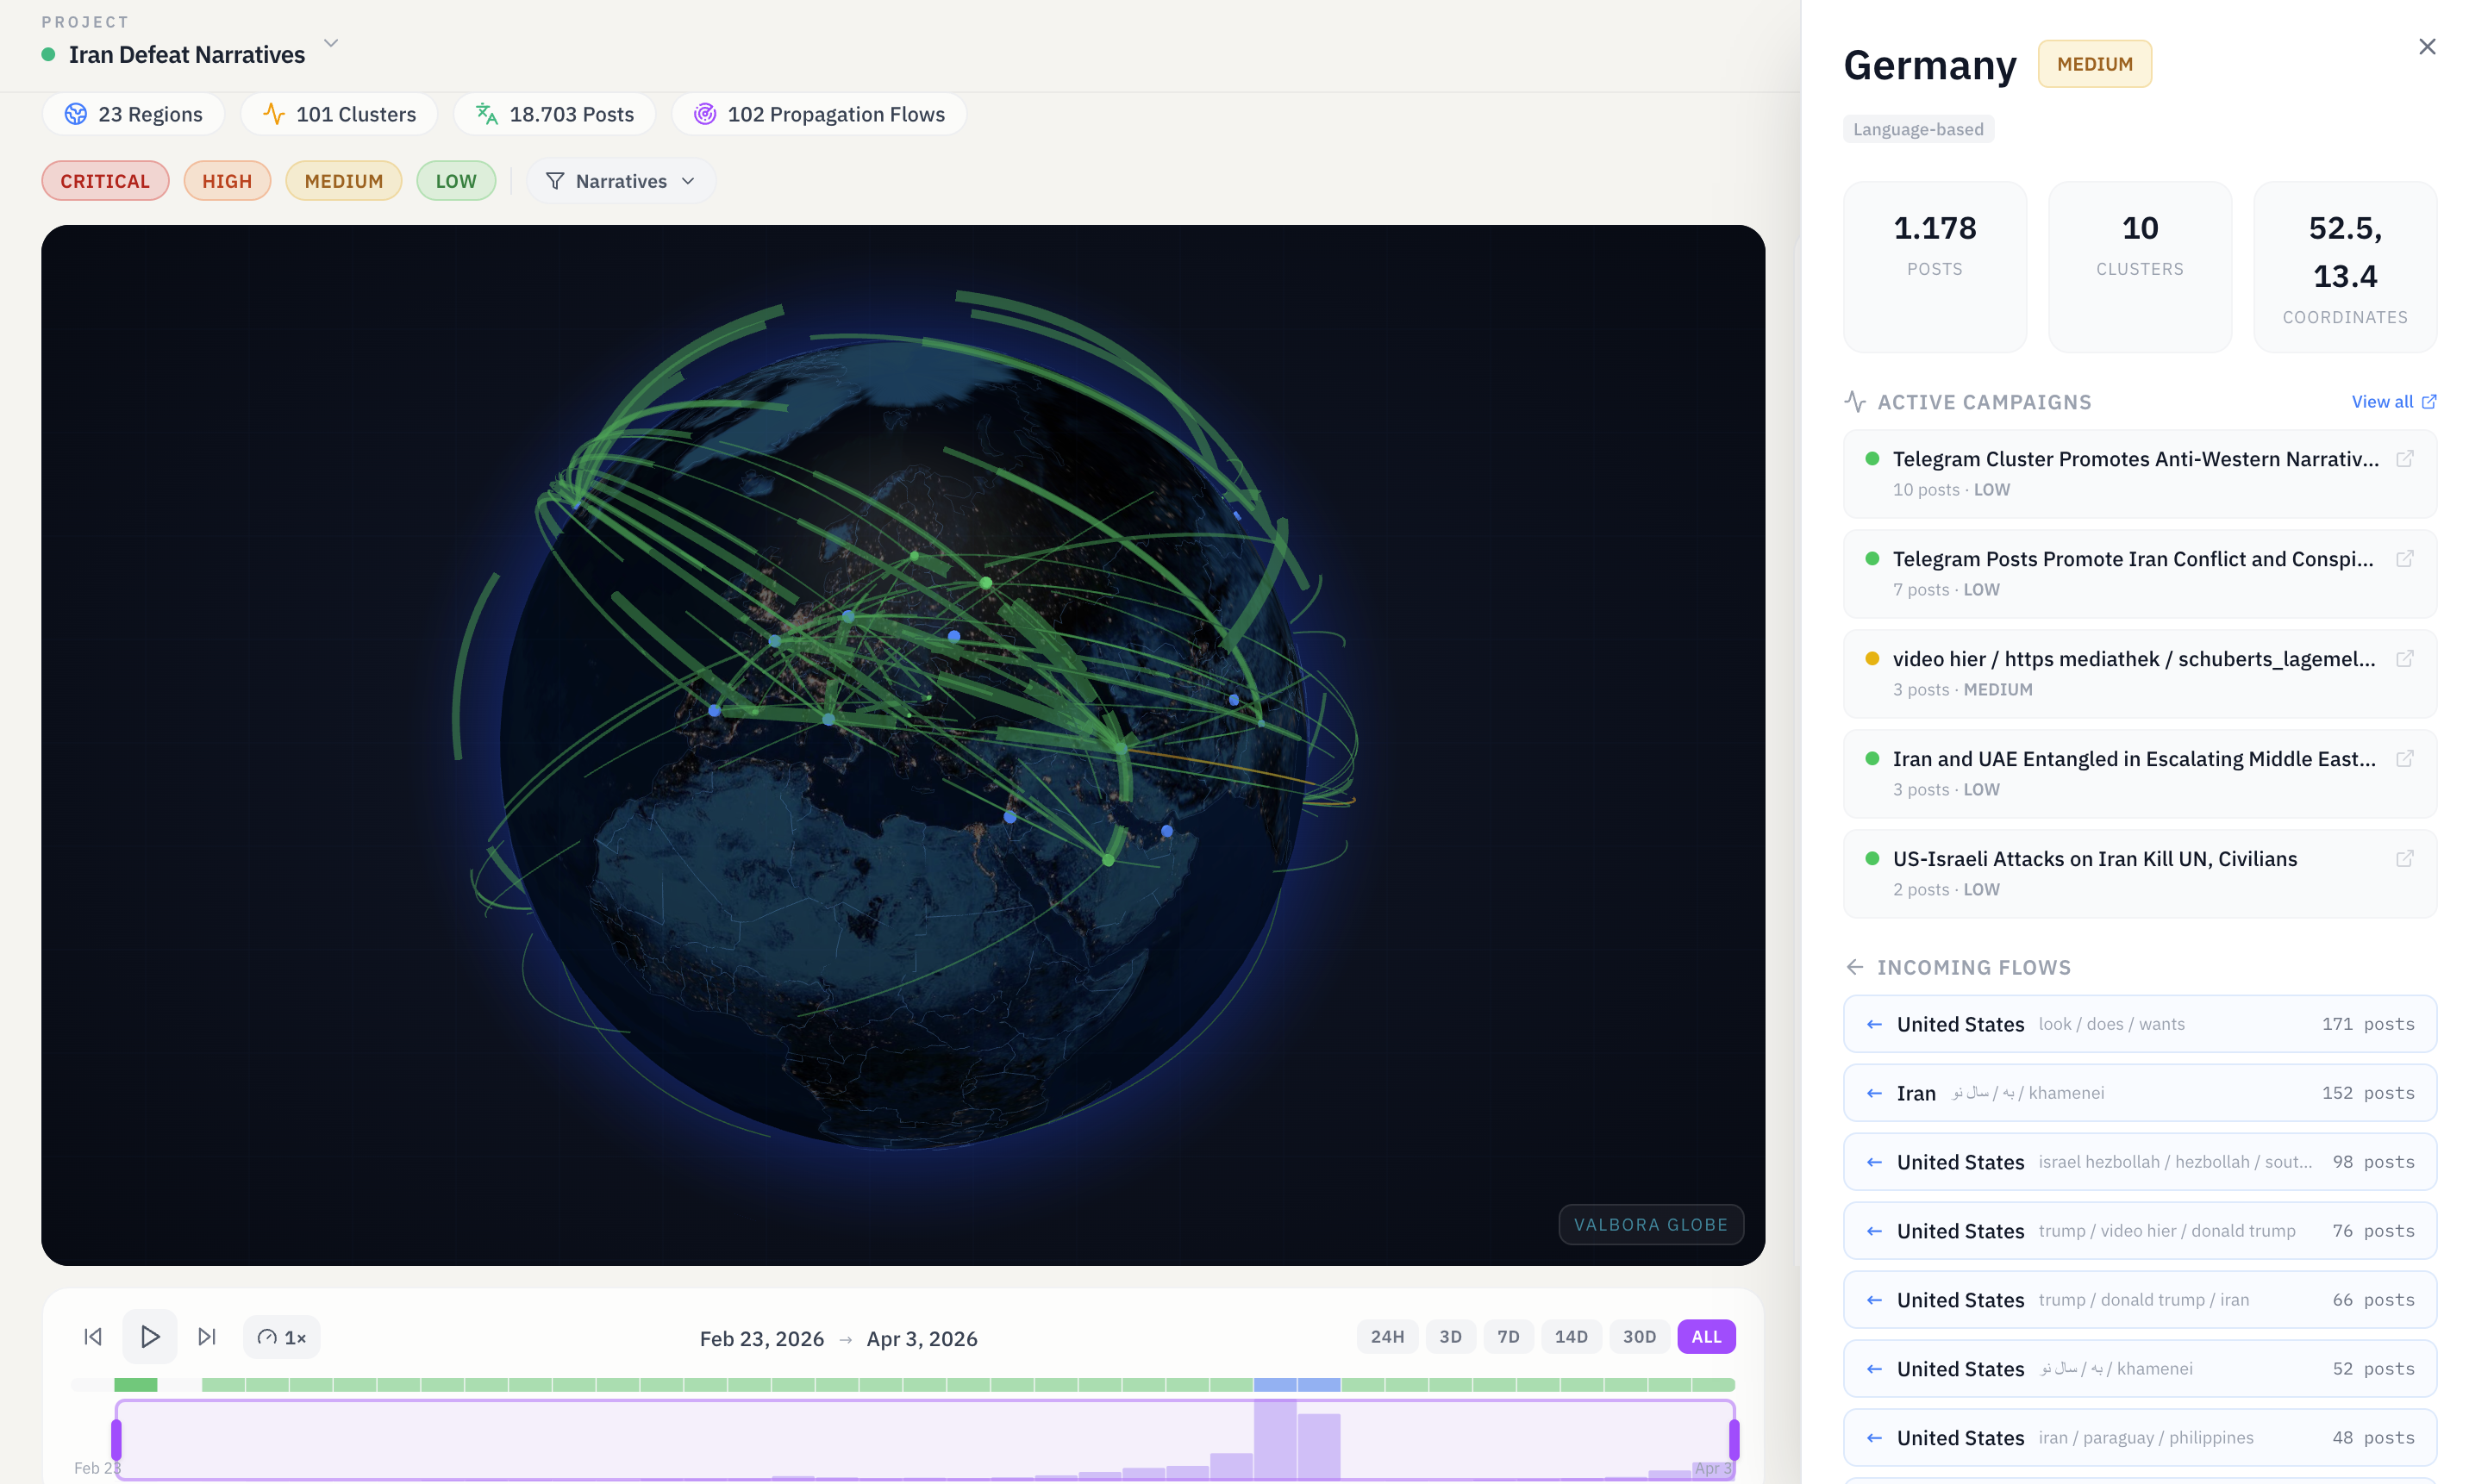Open the Narratives filter dropdown
Image resolution: width=2469 pixels, height=1484 pixels.
(x=620, y=181)
